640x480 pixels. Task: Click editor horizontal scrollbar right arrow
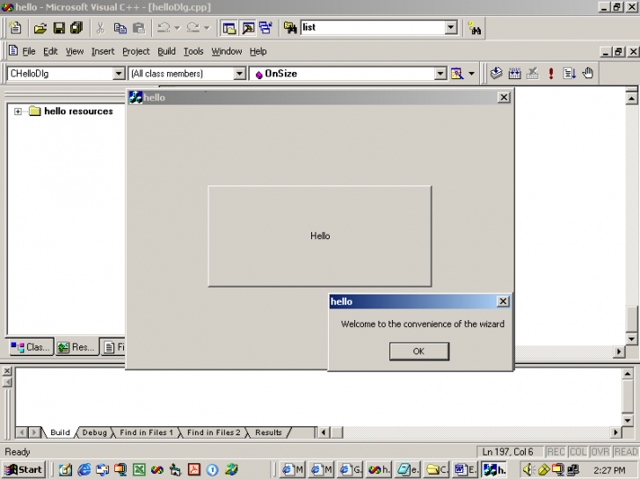click(x=619, y=351)
